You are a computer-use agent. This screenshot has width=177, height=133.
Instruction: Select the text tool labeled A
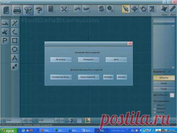(x=15, y=58)
